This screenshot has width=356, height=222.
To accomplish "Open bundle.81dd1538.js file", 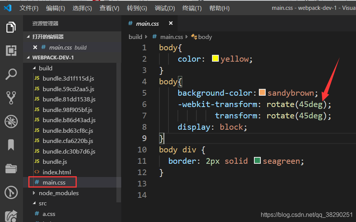I will pyautogui.click(x=69, y=99).
